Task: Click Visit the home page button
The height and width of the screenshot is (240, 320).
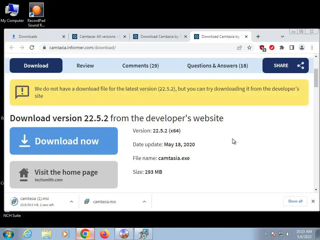Action: point(64,175)
